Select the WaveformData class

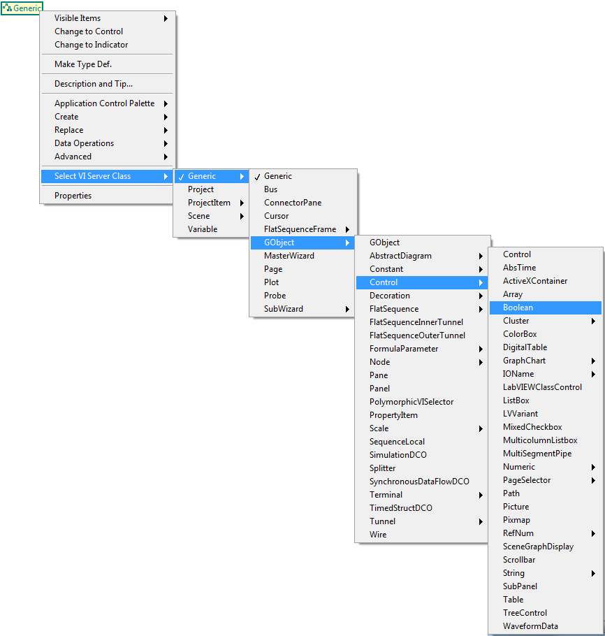click(x=546, y=626)
